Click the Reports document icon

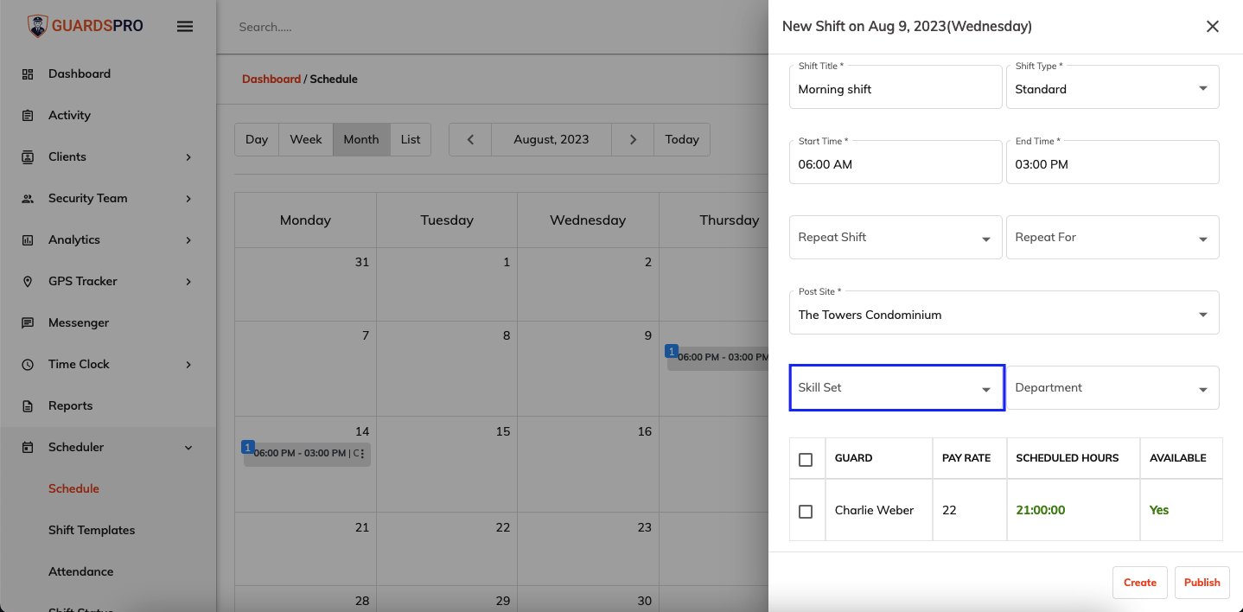[28, 406]
